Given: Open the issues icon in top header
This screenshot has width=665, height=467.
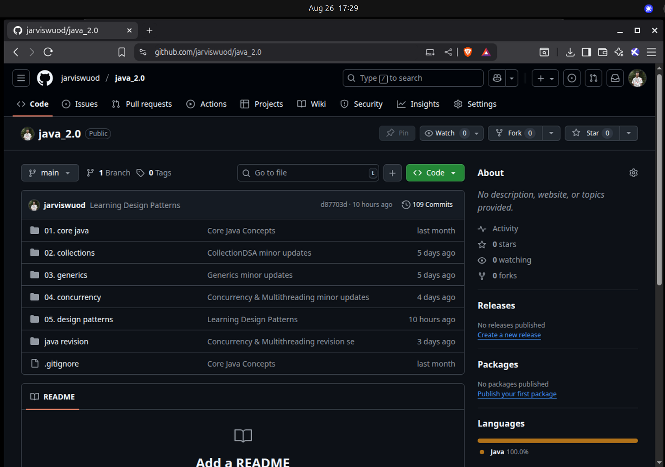Looking at the screenshot, I should [x=572, y=78].
